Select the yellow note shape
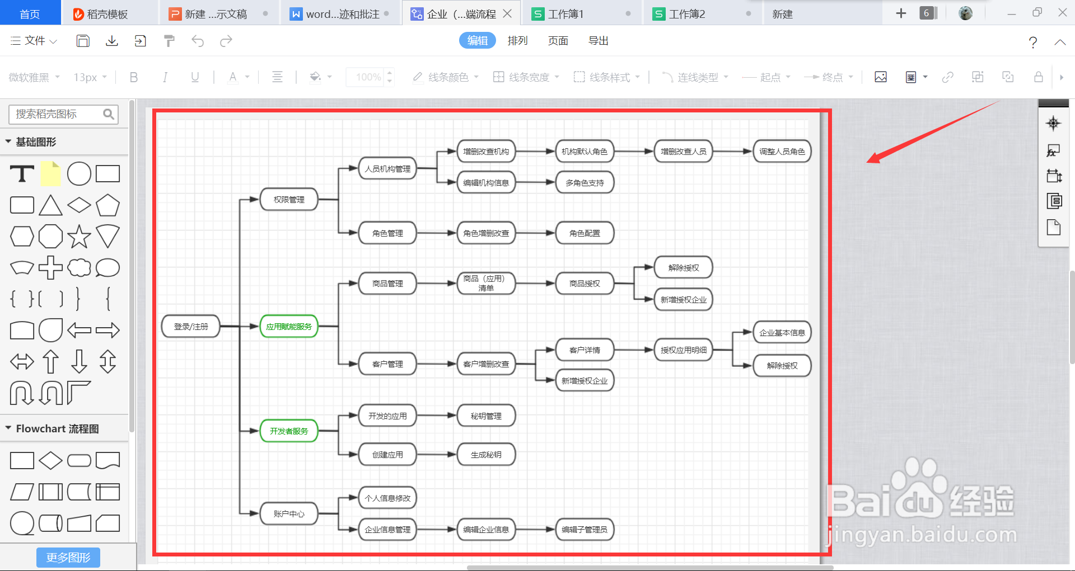Viewport: 1075px width, 571px height. pos(50,174)
